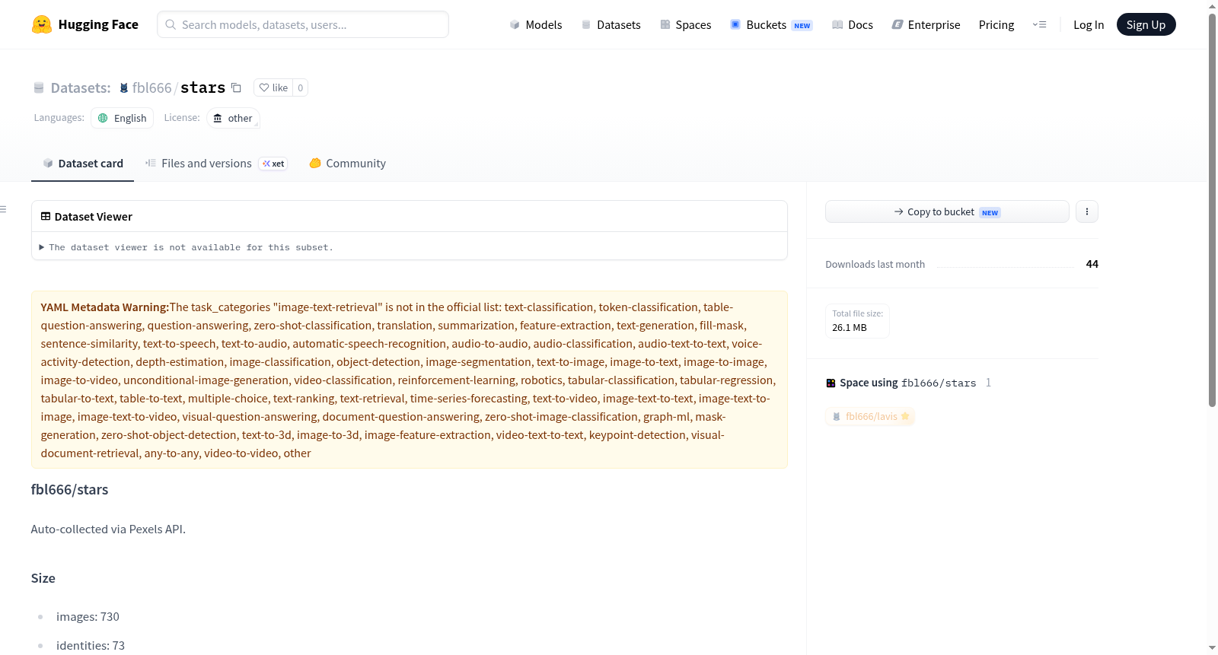Viewport: 1218px width, 655px height.
Task: Click the Copy to bucket button
Action: coord(947,211)
